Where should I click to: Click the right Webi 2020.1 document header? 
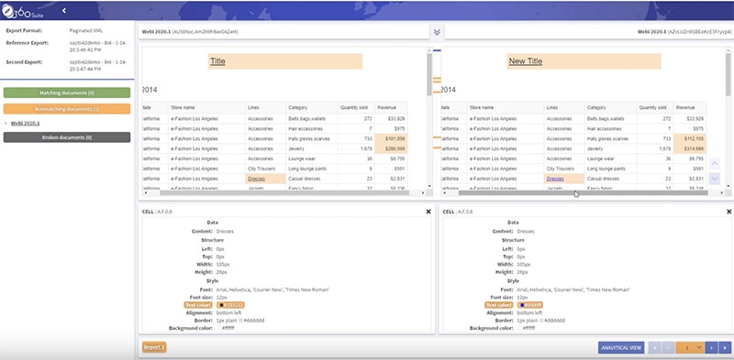tap(588, 32)
